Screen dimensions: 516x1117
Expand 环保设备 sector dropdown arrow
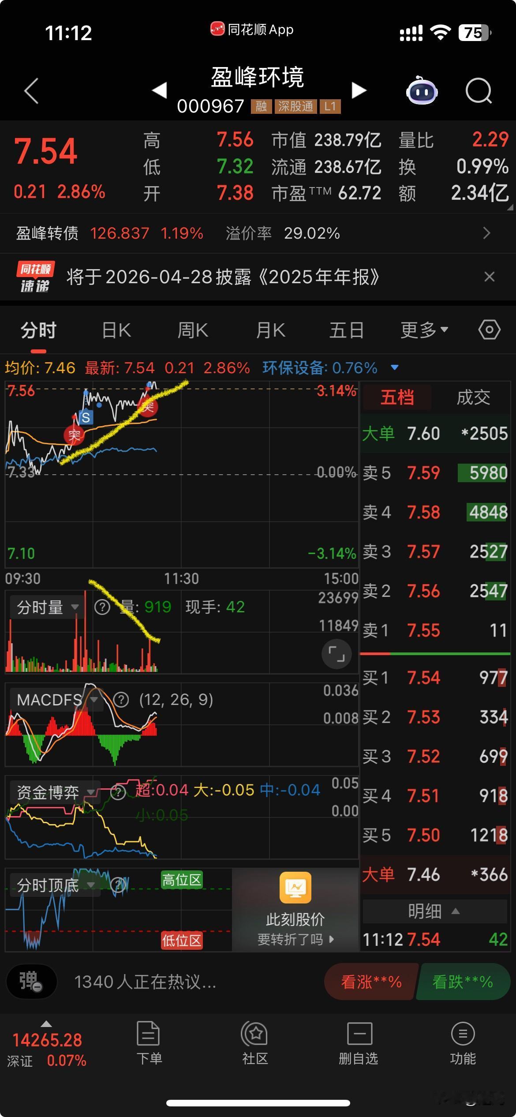[395, 367]
